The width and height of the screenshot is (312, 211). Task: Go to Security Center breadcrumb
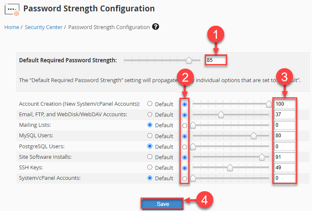[x=43, y=27]
